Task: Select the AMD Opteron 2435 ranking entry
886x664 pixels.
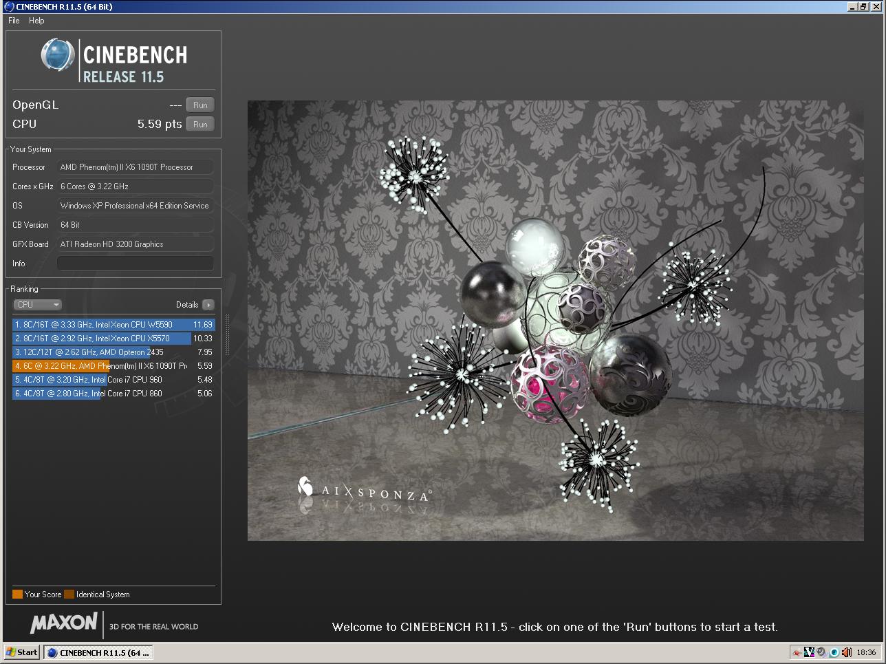Action: [114, 352]
